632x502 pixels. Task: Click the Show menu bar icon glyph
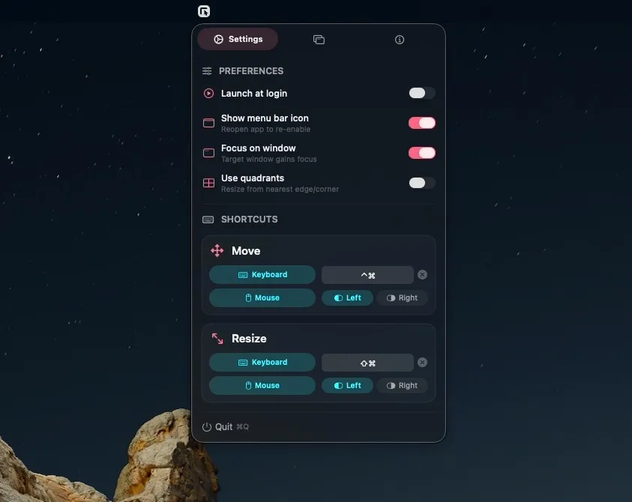click(x=208, y=123)
